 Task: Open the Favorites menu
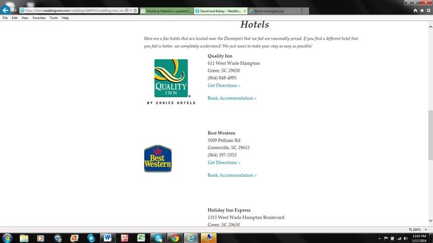click(39, 18)
